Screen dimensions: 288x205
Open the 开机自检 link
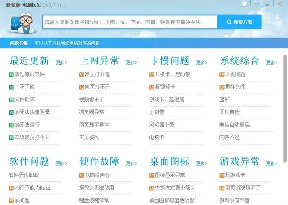[229, 112]
